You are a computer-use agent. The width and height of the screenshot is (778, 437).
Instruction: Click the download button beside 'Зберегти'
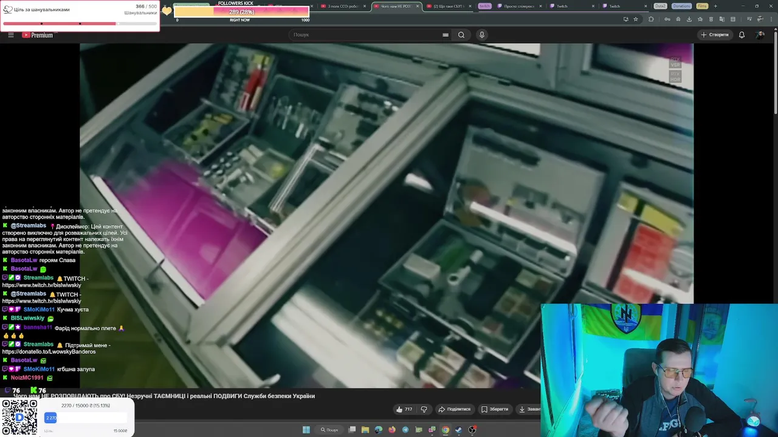click(529, 409)
